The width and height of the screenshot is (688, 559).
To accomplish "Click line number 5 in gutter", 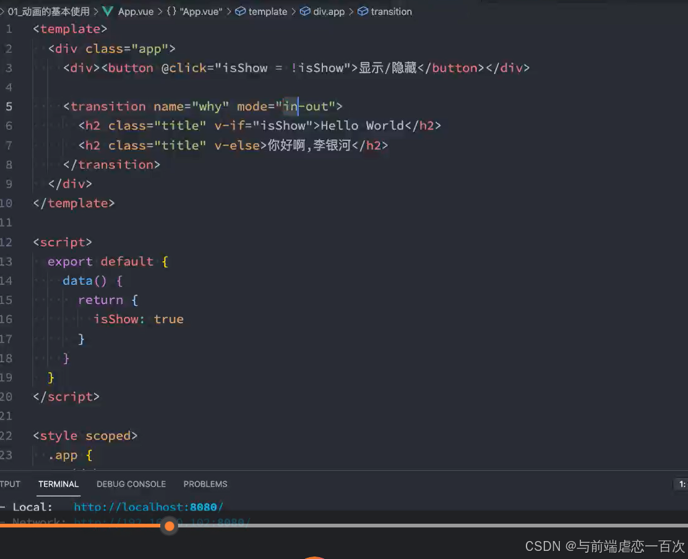I will tap(9, 106).
